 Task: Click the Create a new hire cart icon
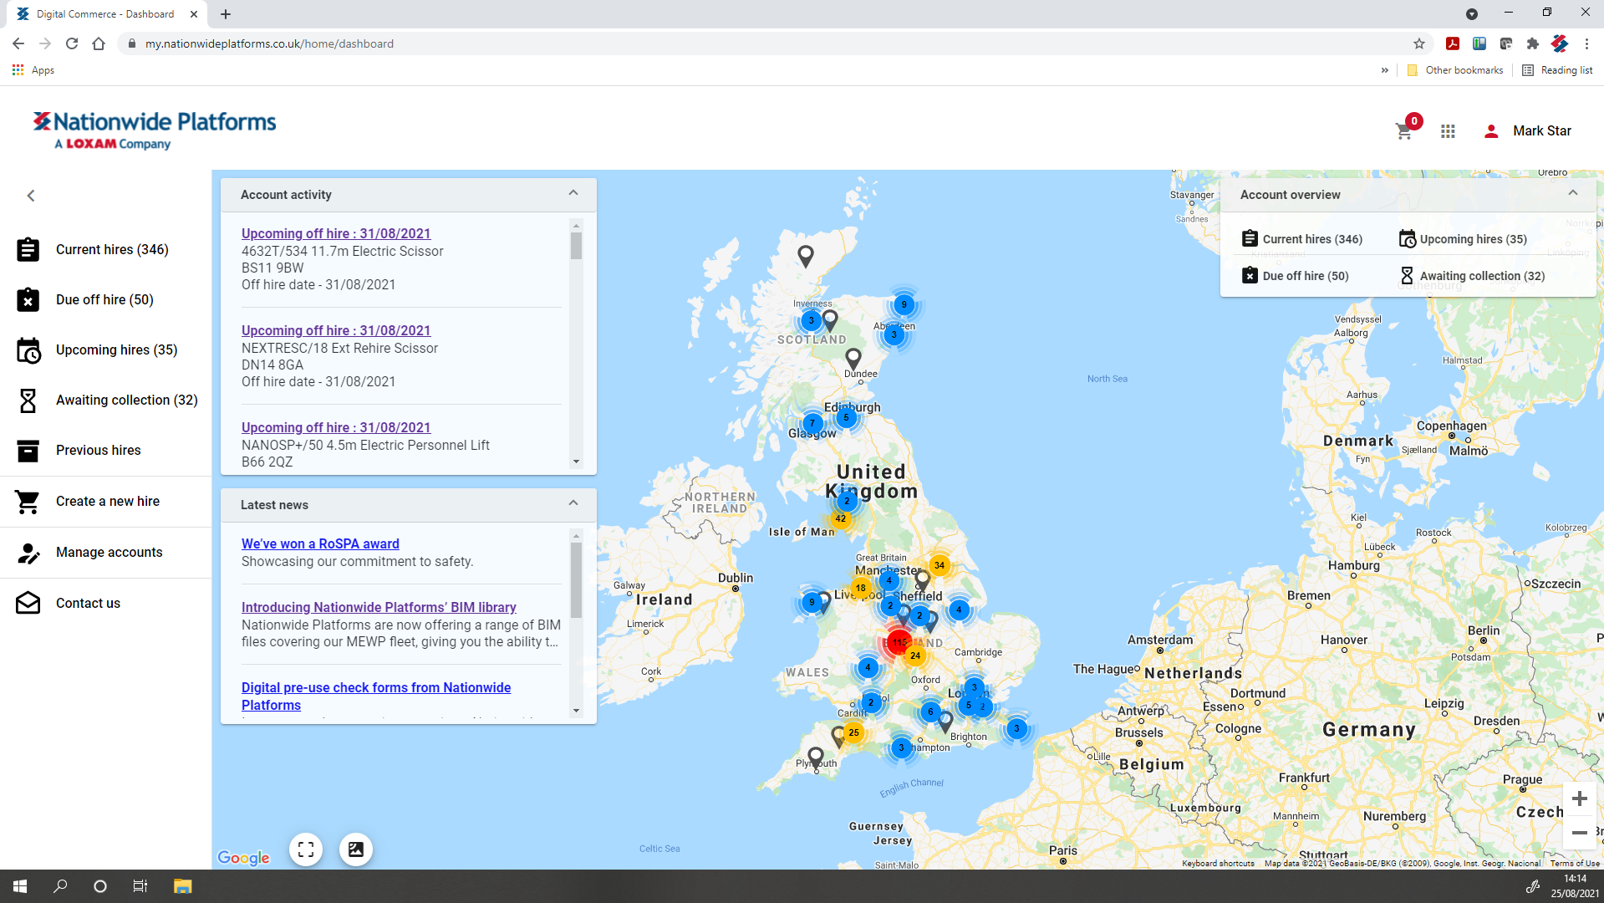[x=28, y=502]
